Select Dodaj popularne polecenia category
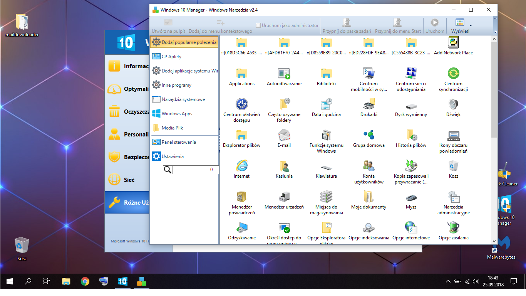The height and width of the screenshot is (296, 526). (184, 42)
